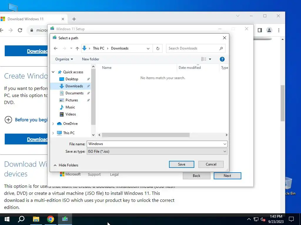Screen dimensions: 301x225
Task: Open Chrome three-dot menu
Action: point(279,30)
